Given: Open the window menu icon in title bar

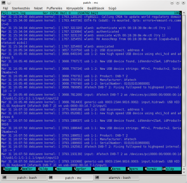Looking at the screenshot, I should [x=3, y=3].
